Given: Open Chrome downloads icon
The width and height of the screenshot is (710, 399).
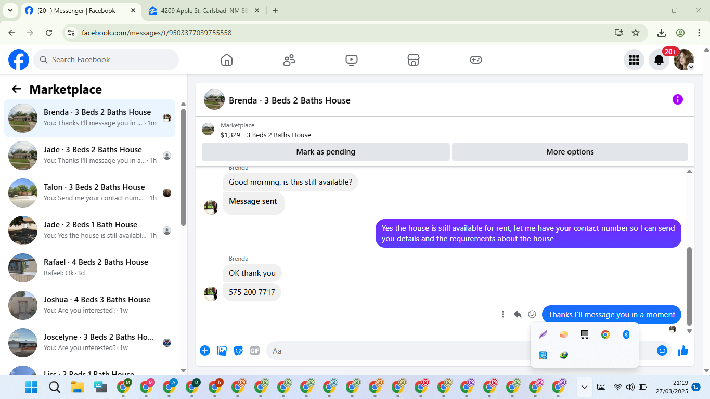Looking at the screenshot, I should click(x=662, y=33).
